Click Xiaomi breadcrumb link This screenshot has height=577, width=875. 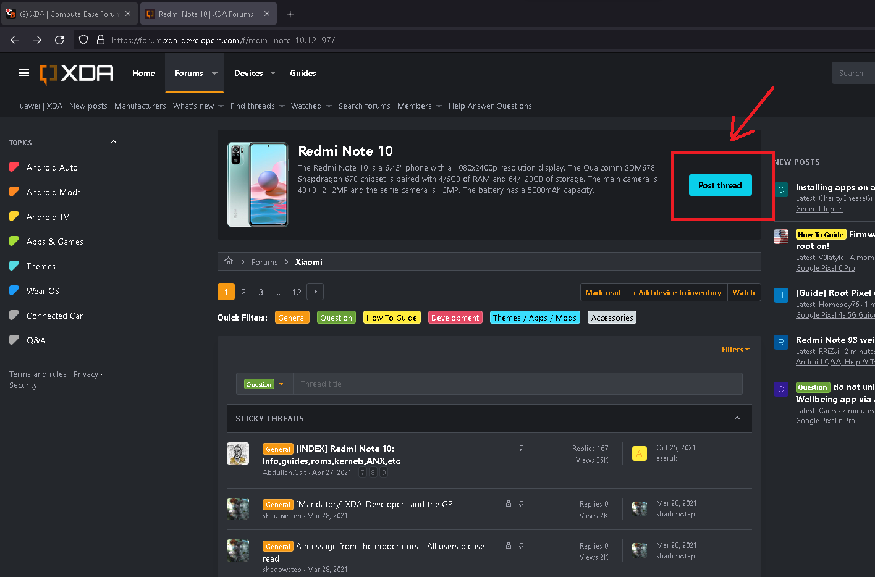point(309,262)
